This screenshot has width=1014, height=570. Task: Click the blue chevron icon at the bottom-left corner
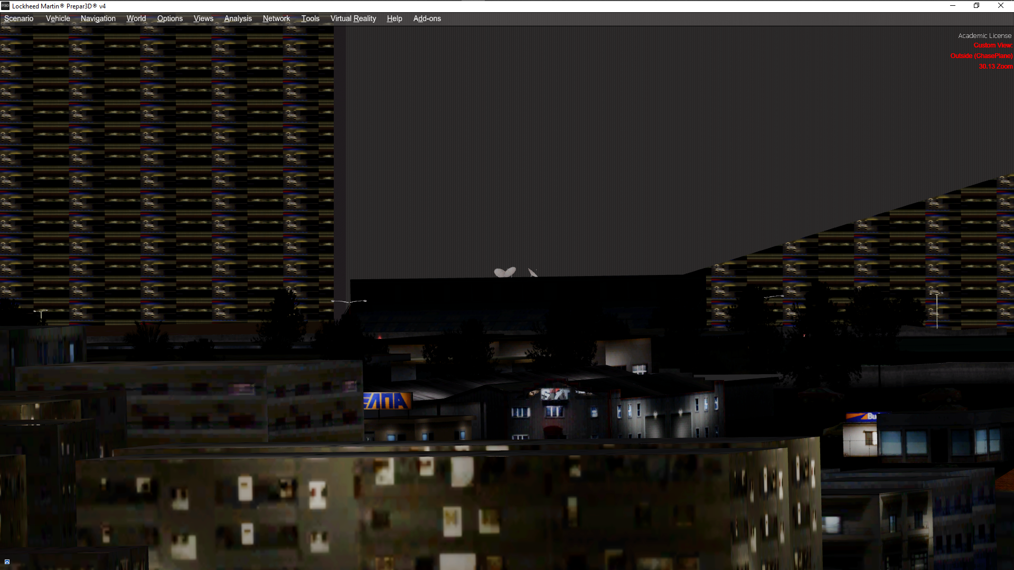(x=7, y=562)
